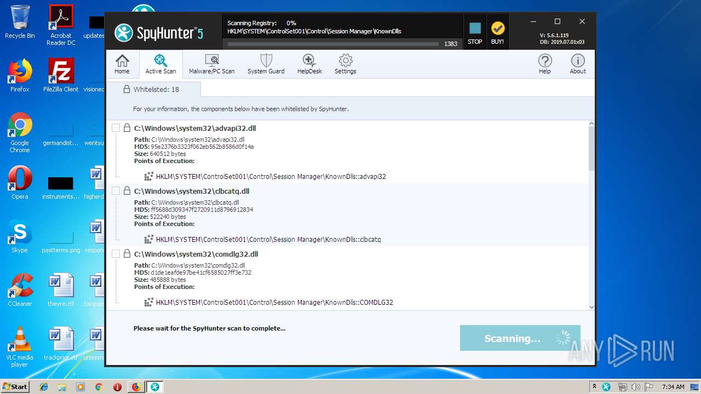Open theyre.rtf desktop document
The width and height of the screenshot is (701, 394).
(61, 290)
